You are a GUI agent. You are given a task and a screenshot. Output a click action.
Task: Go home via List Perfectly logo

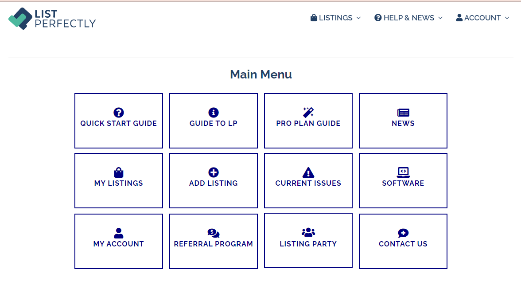(x=52, y=19)
